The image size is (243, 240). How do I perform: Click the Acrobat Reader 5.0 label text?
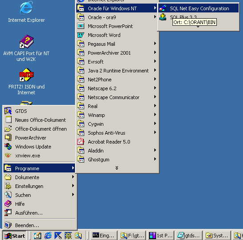[109, 142]
